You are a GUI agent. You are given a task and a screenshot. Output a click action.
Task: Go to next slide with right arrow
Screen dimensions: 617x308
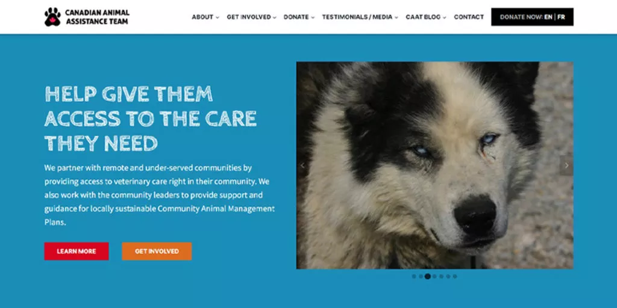566,165
